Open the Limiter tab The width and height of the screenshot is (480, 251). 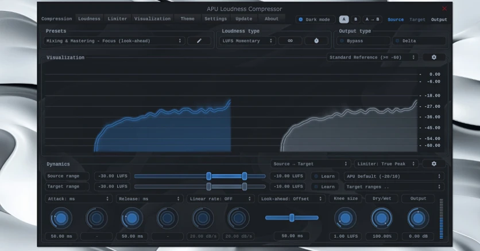[117, 19]
